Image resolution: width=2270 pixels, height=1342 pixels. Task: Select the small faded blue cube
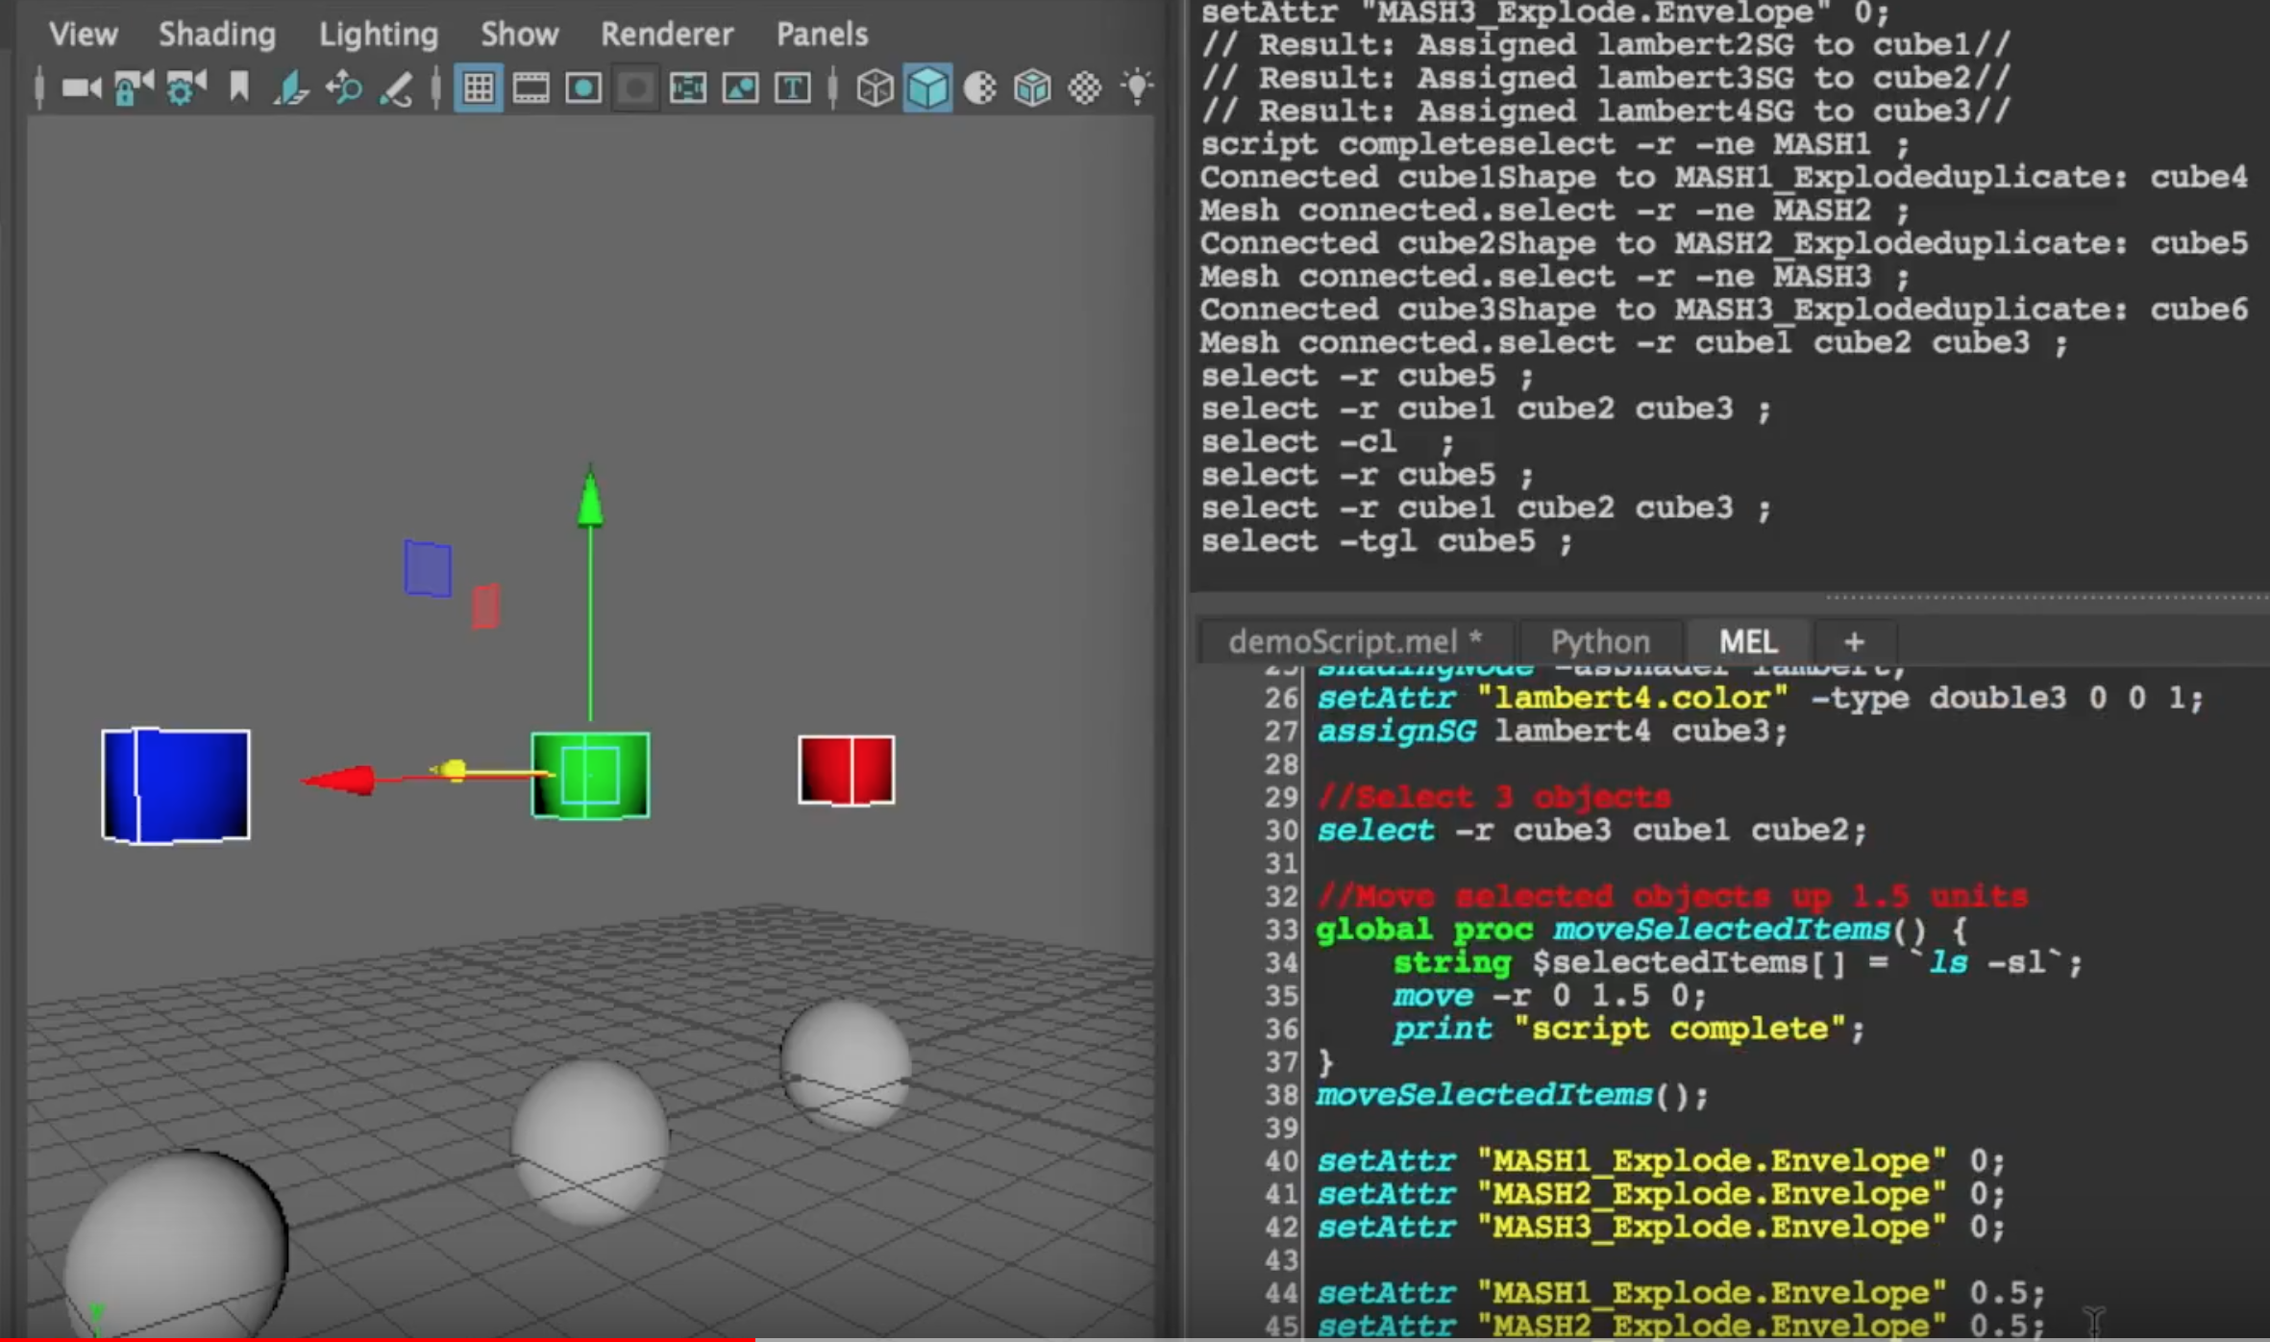pyautogui.click(x=428, y=568)
